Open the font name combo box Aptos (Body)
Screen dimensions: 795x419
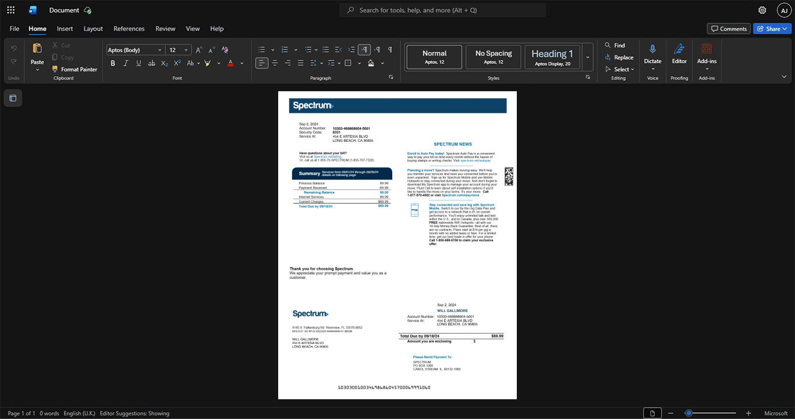pyautogui.click(x=135, y=50)
